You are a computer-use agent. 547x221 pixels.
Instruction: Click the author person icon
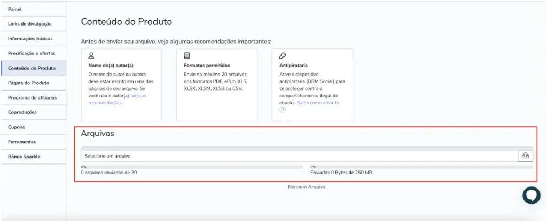[x=91, y=55]
